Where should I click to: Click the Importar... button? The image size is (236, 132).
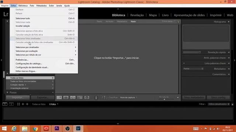[18, 98]
